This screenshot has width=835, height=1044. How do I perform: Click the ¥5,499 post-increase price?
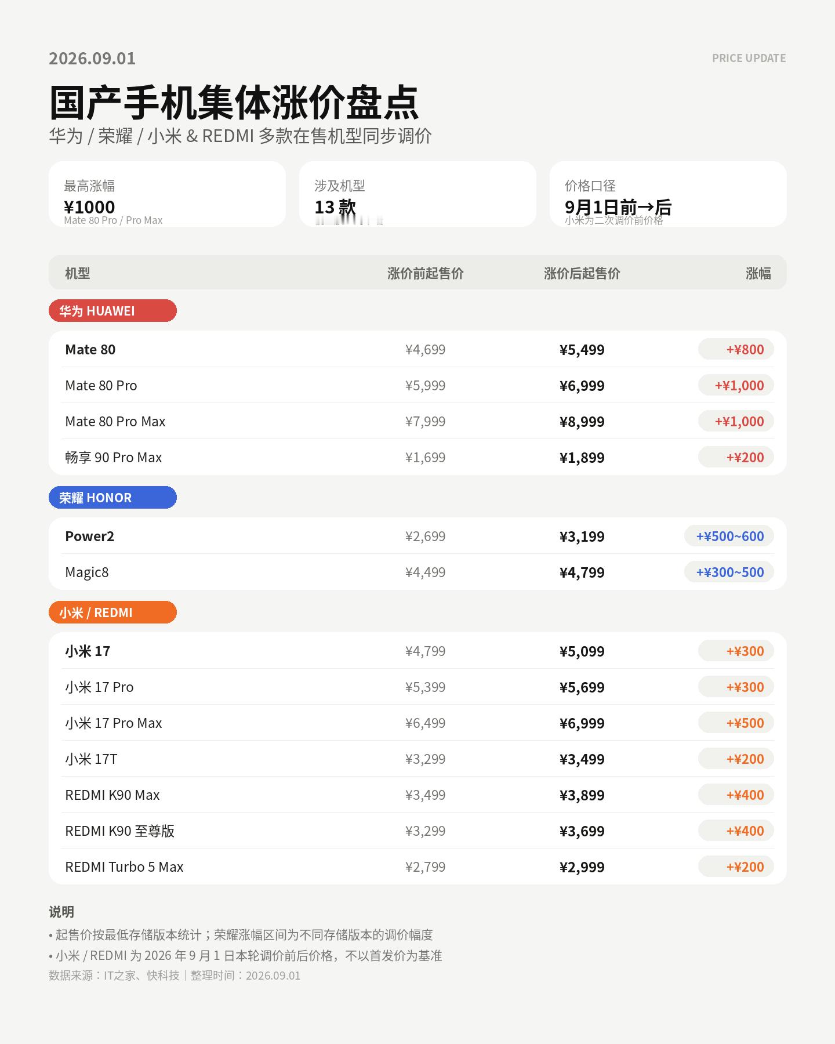coord(582,350)
